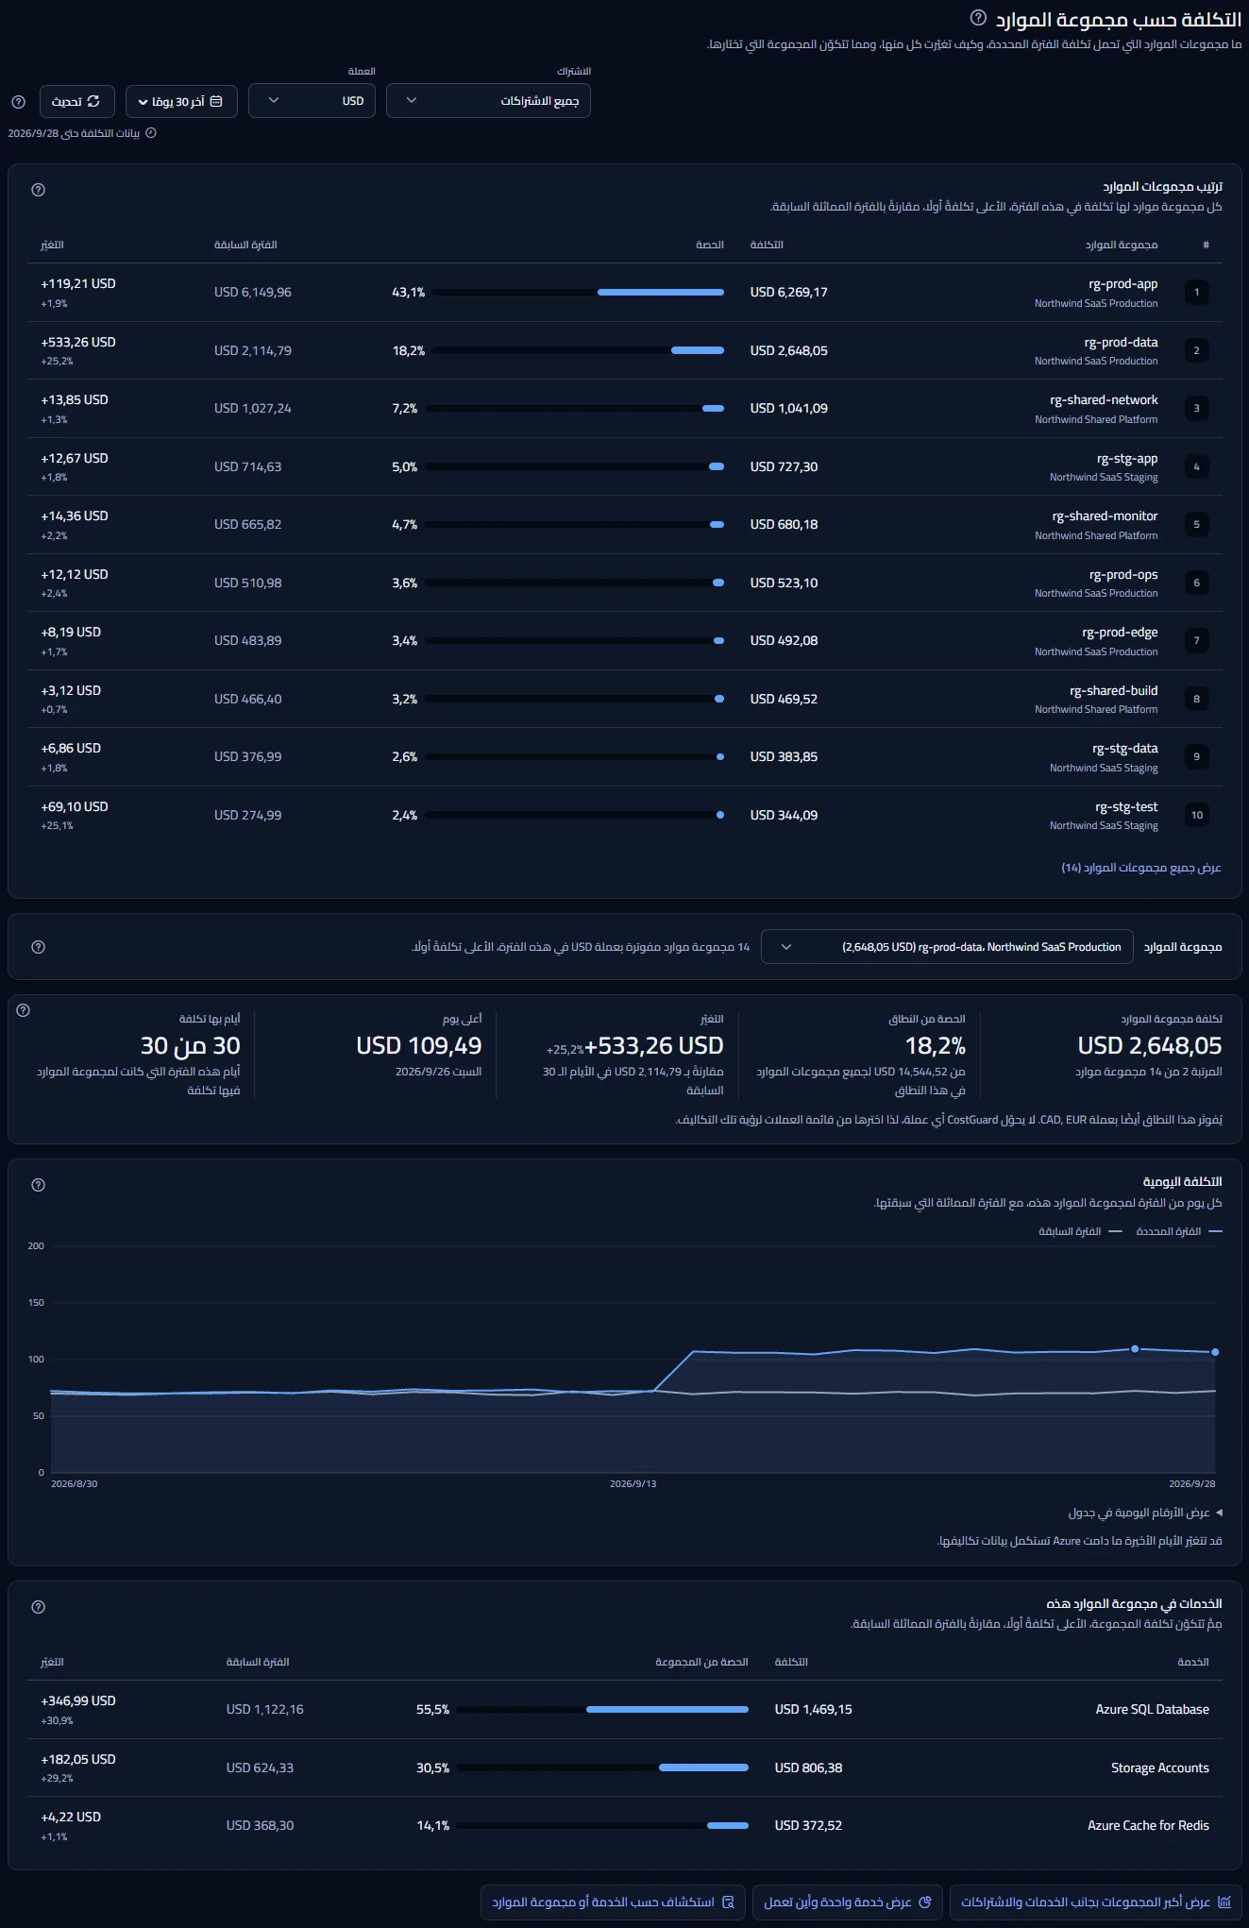Click استكشاف حسب الخدمة أو مجموعة الموارد
This screenshot has height=1928, width=1249.
tap(613, 1902)
